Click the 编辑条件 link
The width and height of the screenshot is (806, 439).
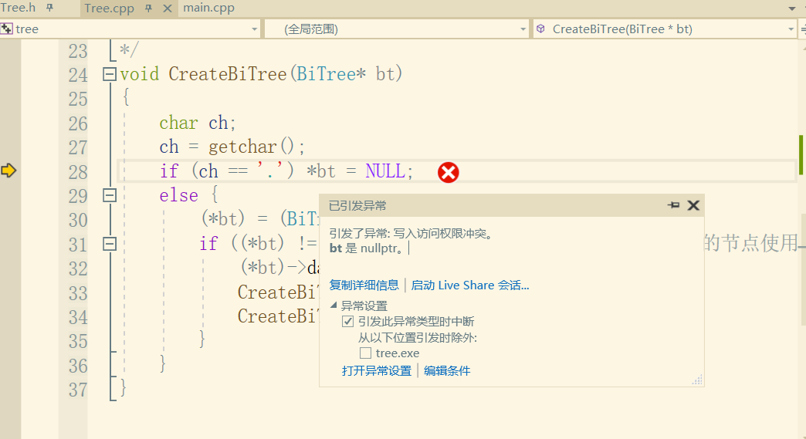coord(447,370)
